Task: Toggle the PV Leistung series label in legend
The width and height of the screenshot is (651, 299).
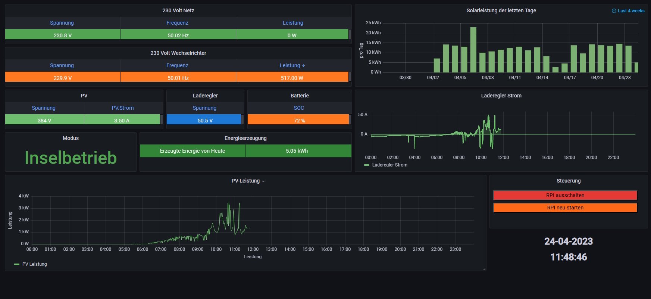Action: click(x=34, y=264)
